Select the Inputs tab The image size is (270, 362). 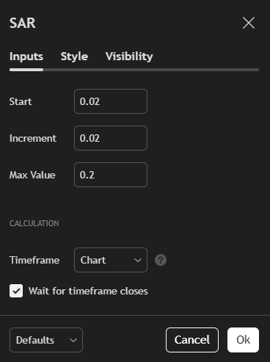26,57
